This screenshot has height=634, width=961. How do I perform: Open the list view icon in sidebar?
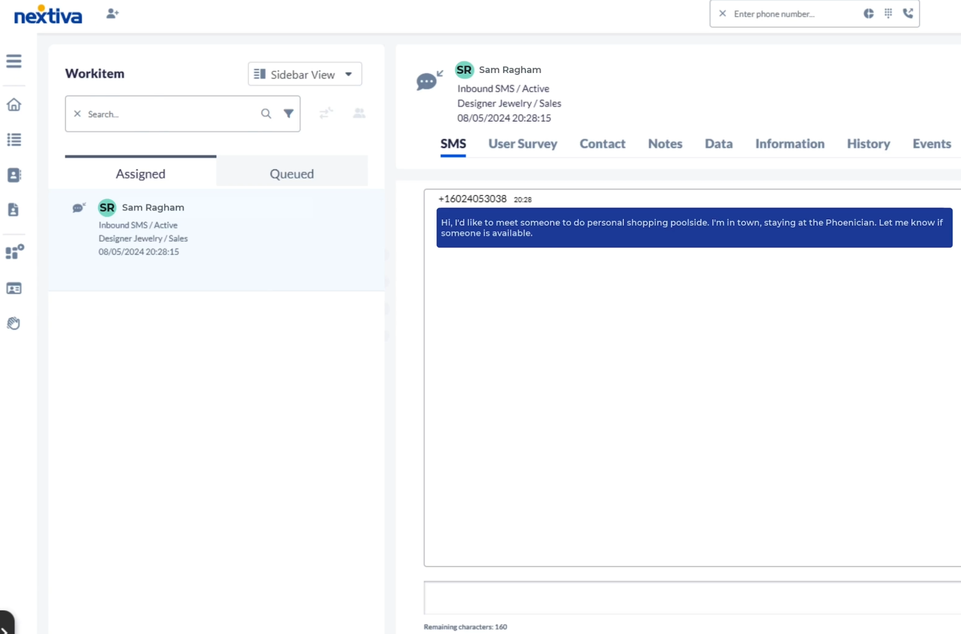tap(14, 139)
